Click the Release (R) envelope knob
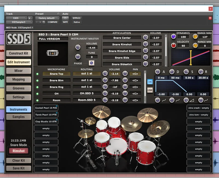 click(x=201, y=72)
